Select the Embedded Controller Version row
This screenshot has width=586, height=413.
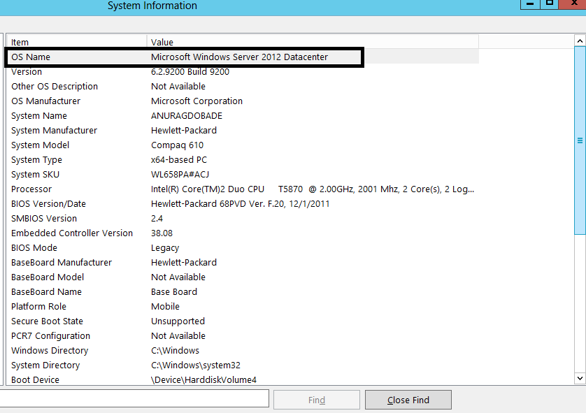coord(243,233)
